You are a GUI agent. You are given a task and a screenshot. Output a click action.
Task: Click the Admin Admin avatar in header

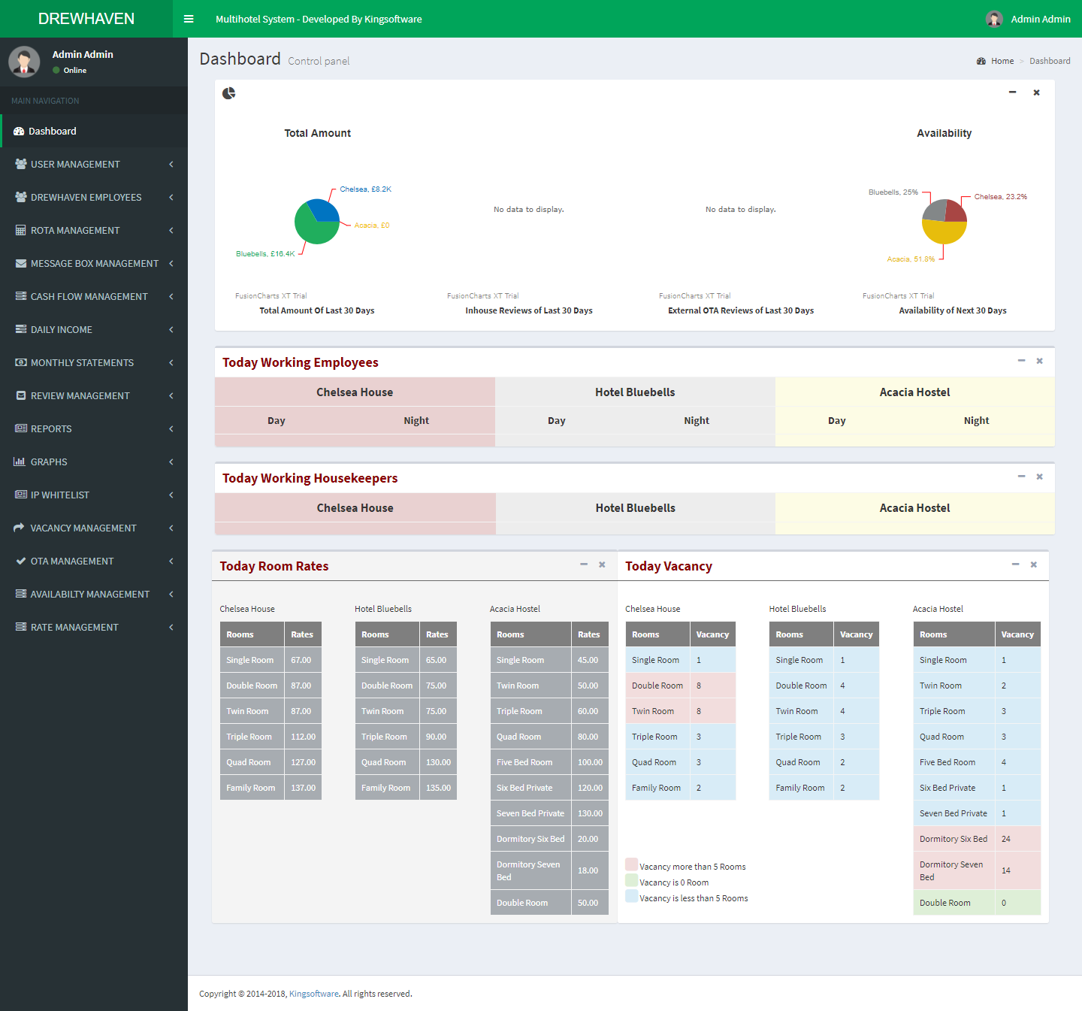994,19
